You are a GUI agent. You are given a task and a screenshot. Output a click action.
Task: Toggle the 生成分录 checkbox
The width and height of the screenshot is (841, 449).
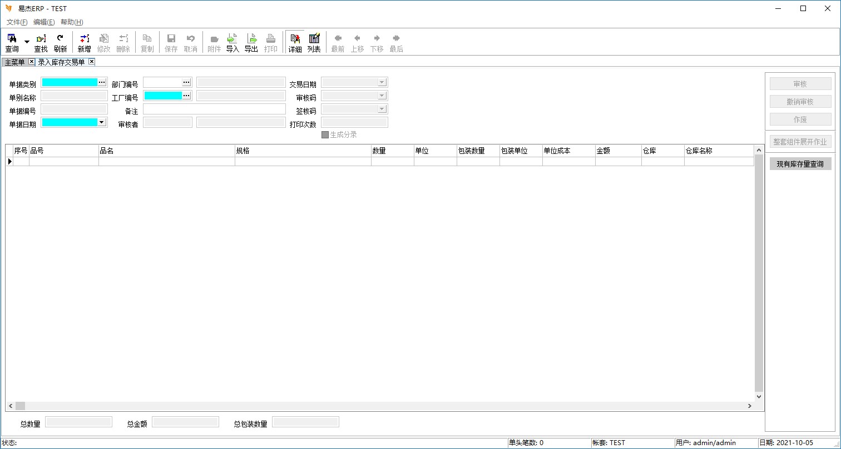325,134
